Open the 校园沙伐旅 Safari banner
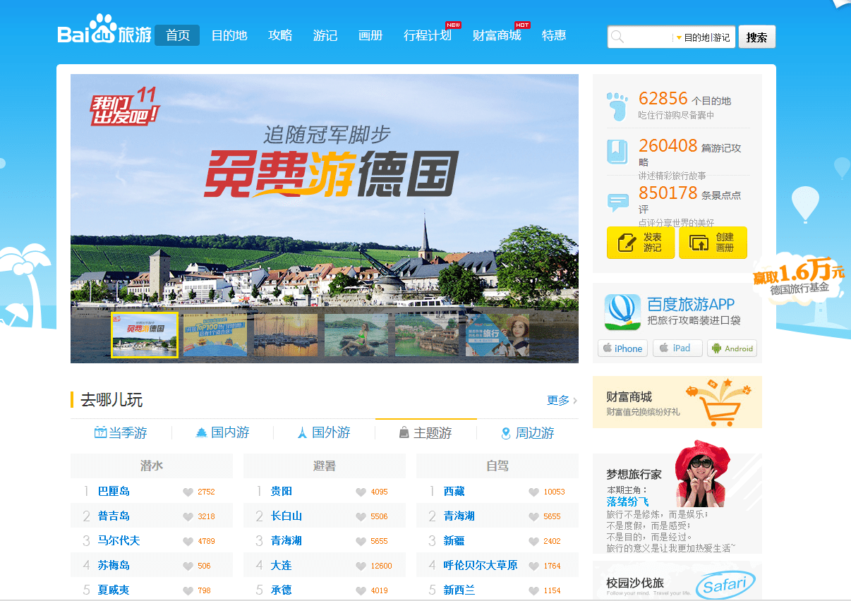Viewport: 851px width, 601px height. [x=677, y=581]
